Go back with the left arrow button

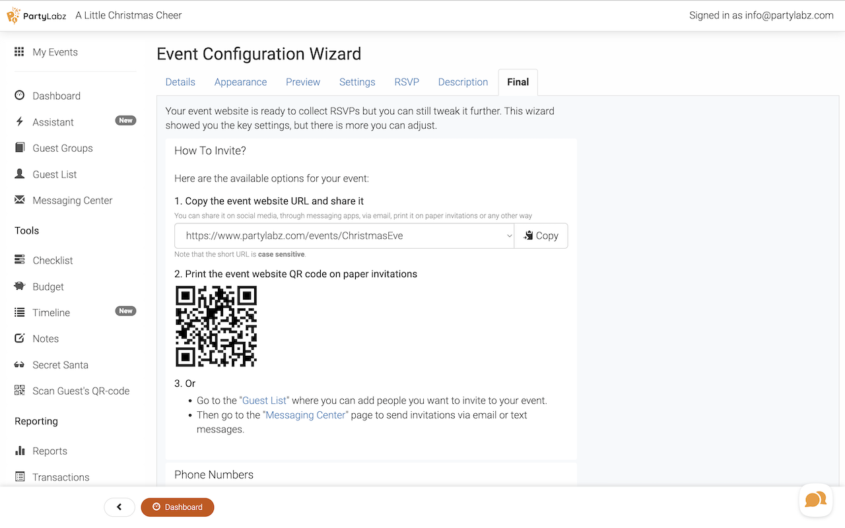click(119, 507)
